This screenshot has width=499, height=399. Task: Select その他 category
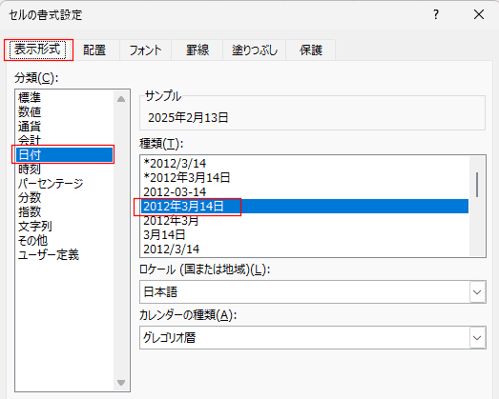65,241
